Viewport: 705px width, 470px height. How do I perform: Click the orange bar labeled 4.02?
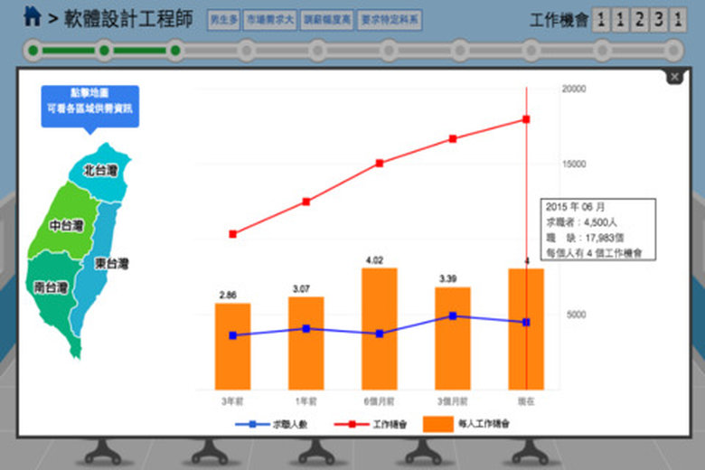(380, 328)
